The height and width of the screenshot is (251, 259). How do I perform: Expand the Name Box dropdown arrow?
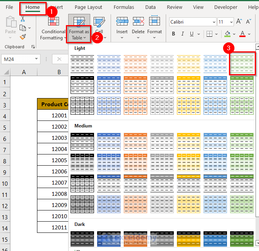37,59
